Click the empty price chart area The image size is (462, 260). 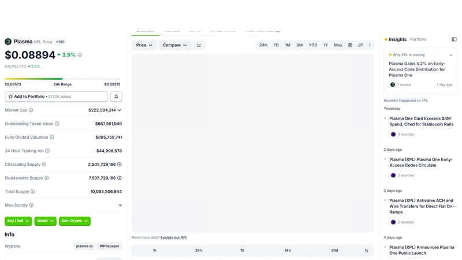(253, 143)
